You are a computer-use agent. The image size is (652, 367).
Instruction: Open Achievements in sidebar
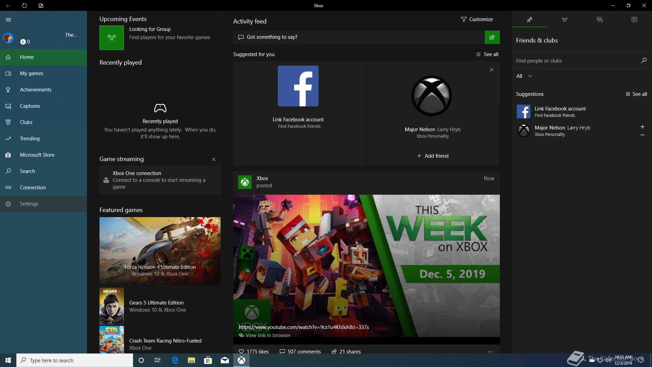(x=43, y=90)
